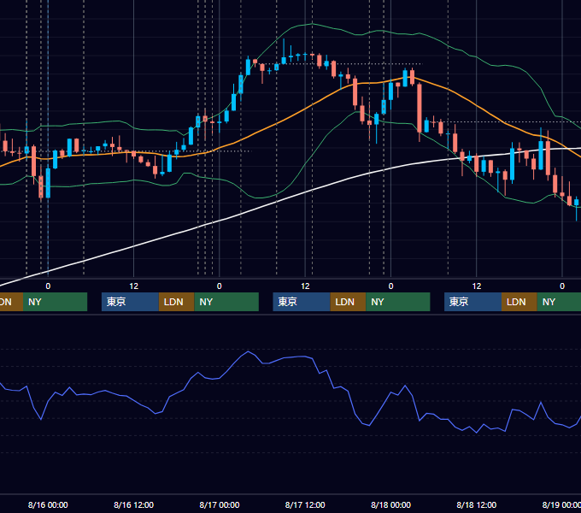Click the 8/18 00:00 date label

point(391,504)
